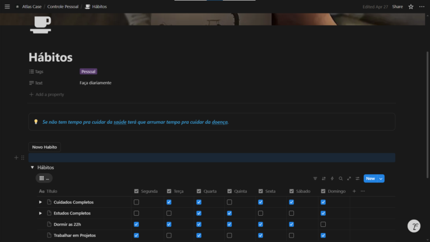This screenshot has width=430, height=242.
Task: Open database filter options
Action: (x=315, y=179)
